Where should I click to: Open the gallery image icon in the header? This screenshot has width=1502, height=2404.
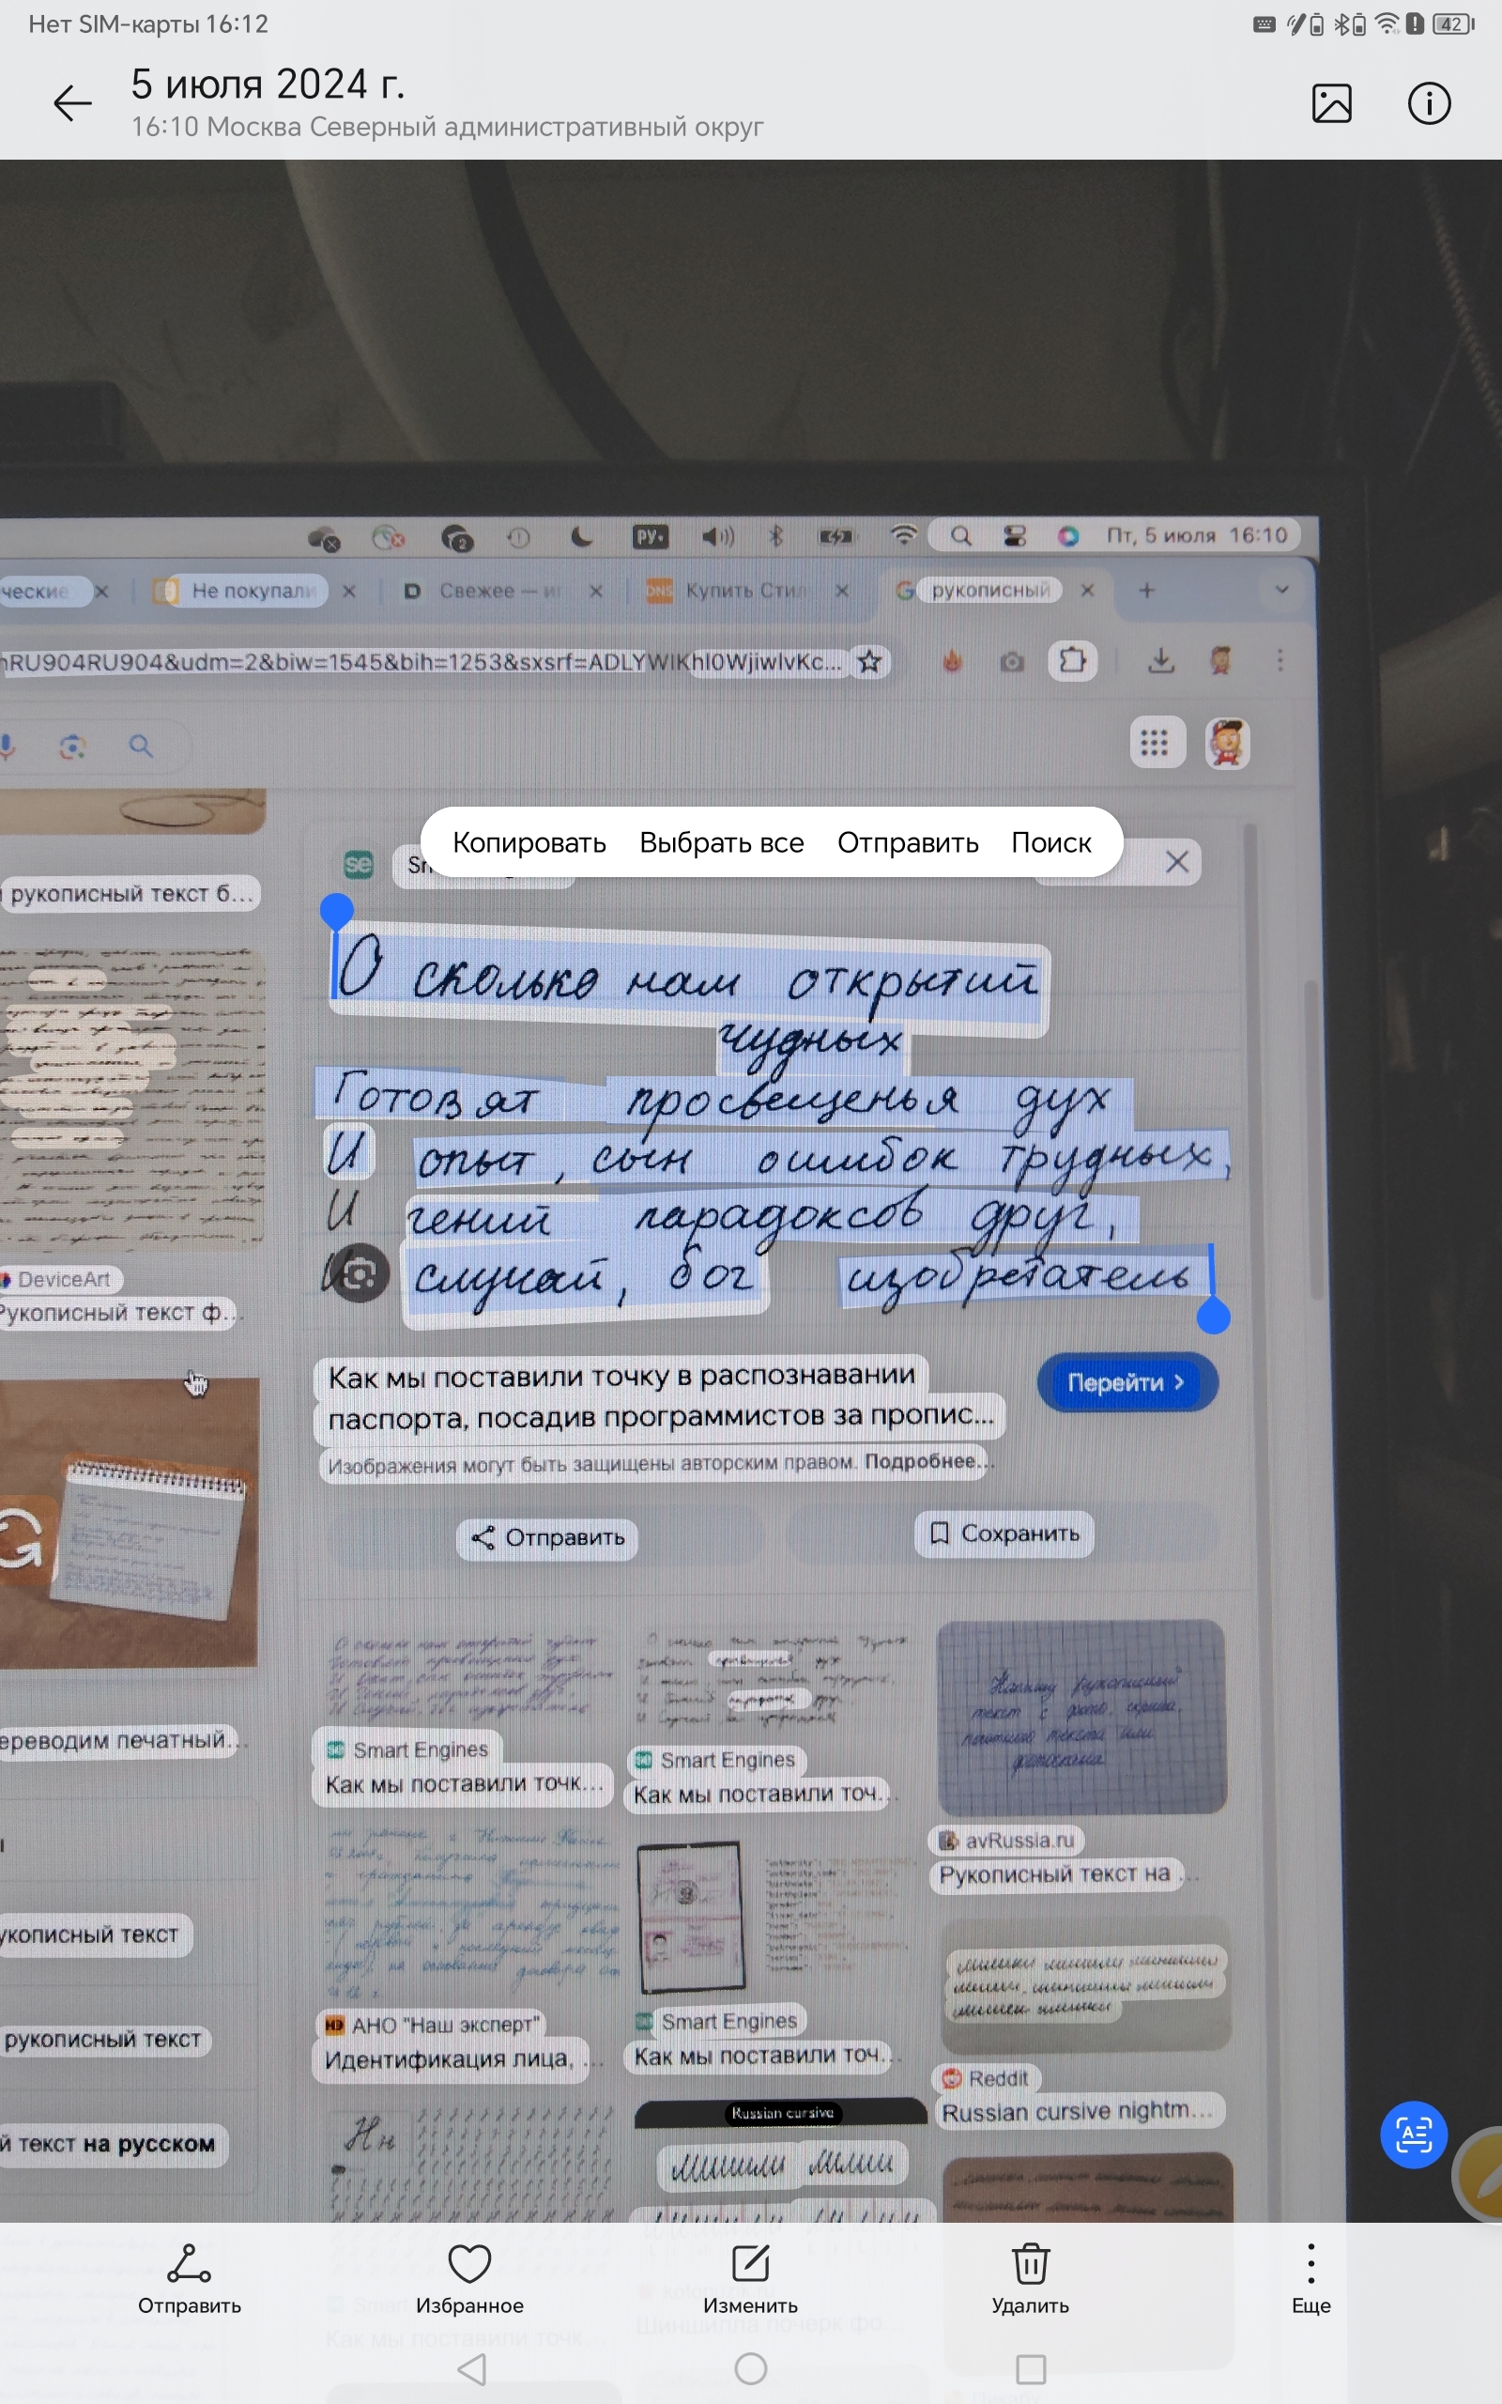click(x=1331, y=103)
